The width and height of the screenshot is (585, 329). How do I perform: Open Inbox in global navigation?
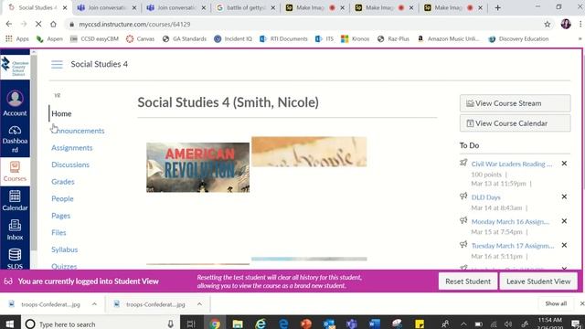coord(15,229)
